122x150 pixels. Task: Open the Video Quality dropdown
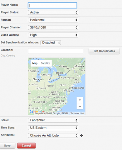[x=53, y=35]
